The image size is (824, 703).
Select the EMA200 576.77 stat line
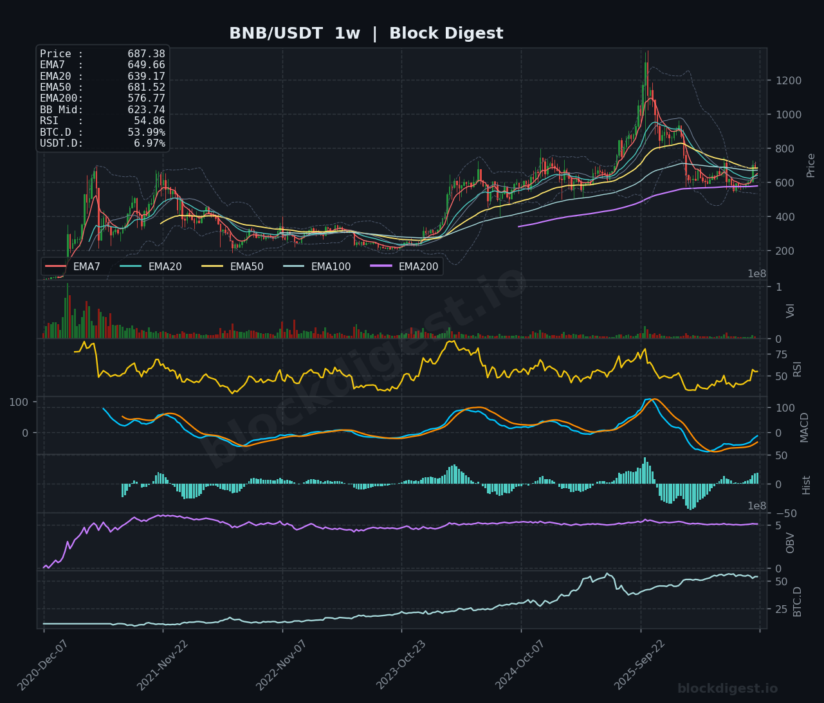coord(102,98)
